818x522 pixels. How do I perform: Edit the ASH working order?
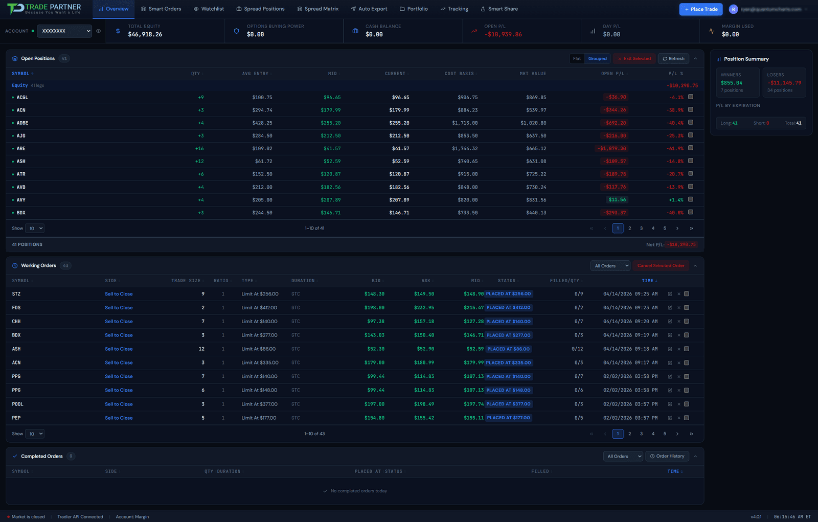coord(670,349)
